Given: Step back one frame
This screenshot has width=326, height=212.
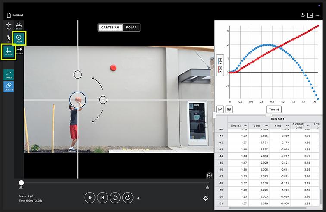Looking at the screenshot, I should (x=115, y=198).
